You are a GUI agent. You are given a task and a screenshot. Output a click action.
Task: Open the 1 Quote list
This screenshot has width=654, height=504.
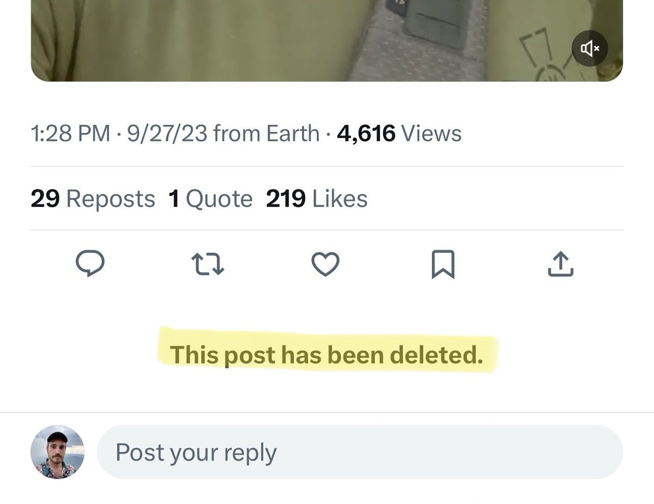pyautogui.click(x=210, y=199)
